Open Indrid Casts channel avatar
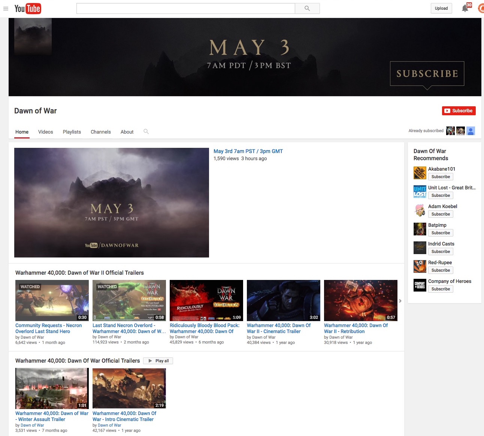 [x=420, y=248]
